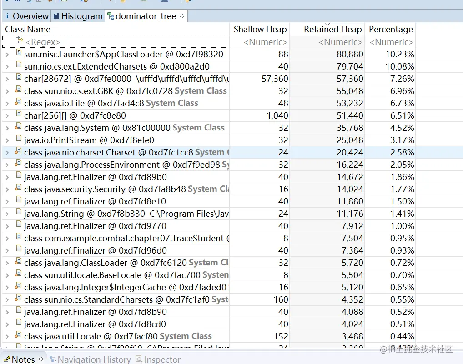
Task: Expand java.io.PrintStream row
Action: (7, 140)
